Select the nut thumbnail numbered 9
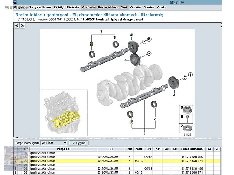This screenshot has height=175, width=234. pos(186,110)
